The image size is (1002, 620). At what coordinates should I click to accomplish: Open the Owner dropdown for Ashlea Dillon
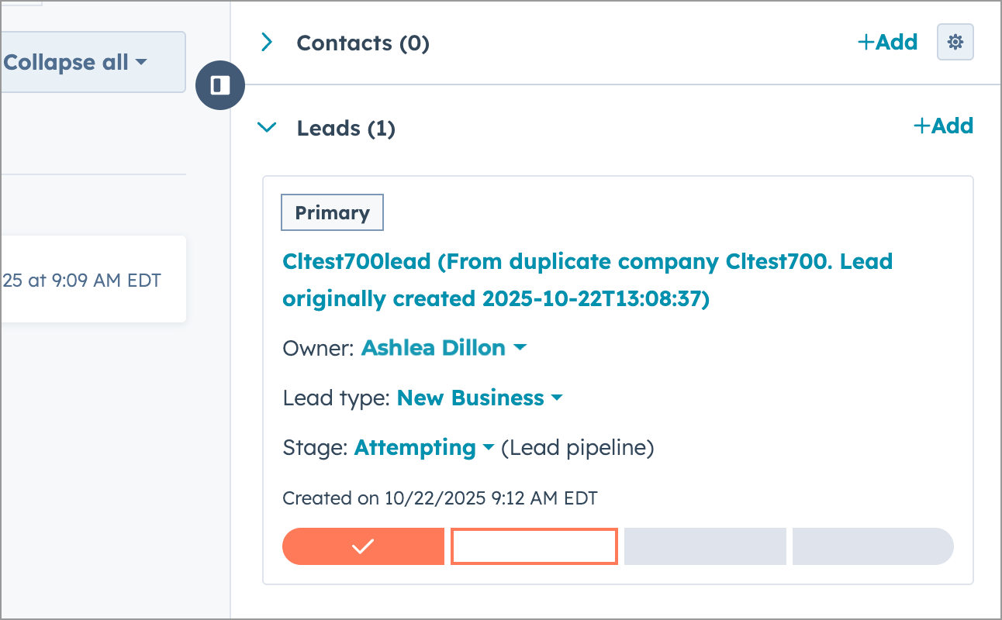click(520, 348)
